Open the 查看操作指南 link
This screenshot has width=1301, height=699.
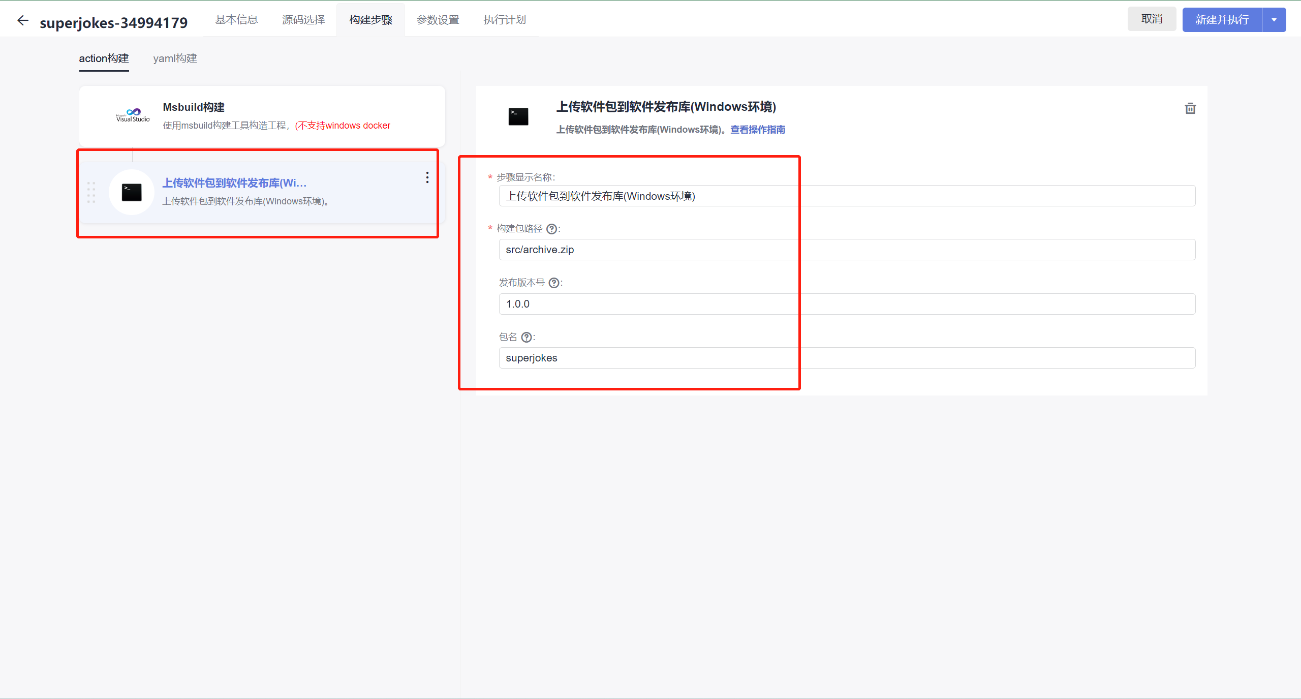point(758,130)
